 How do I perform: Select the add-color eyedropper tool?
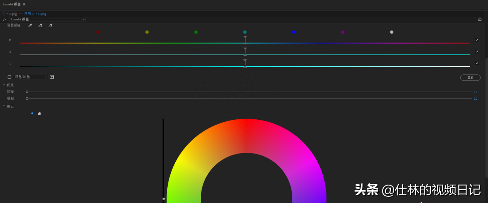coord(40,25)
